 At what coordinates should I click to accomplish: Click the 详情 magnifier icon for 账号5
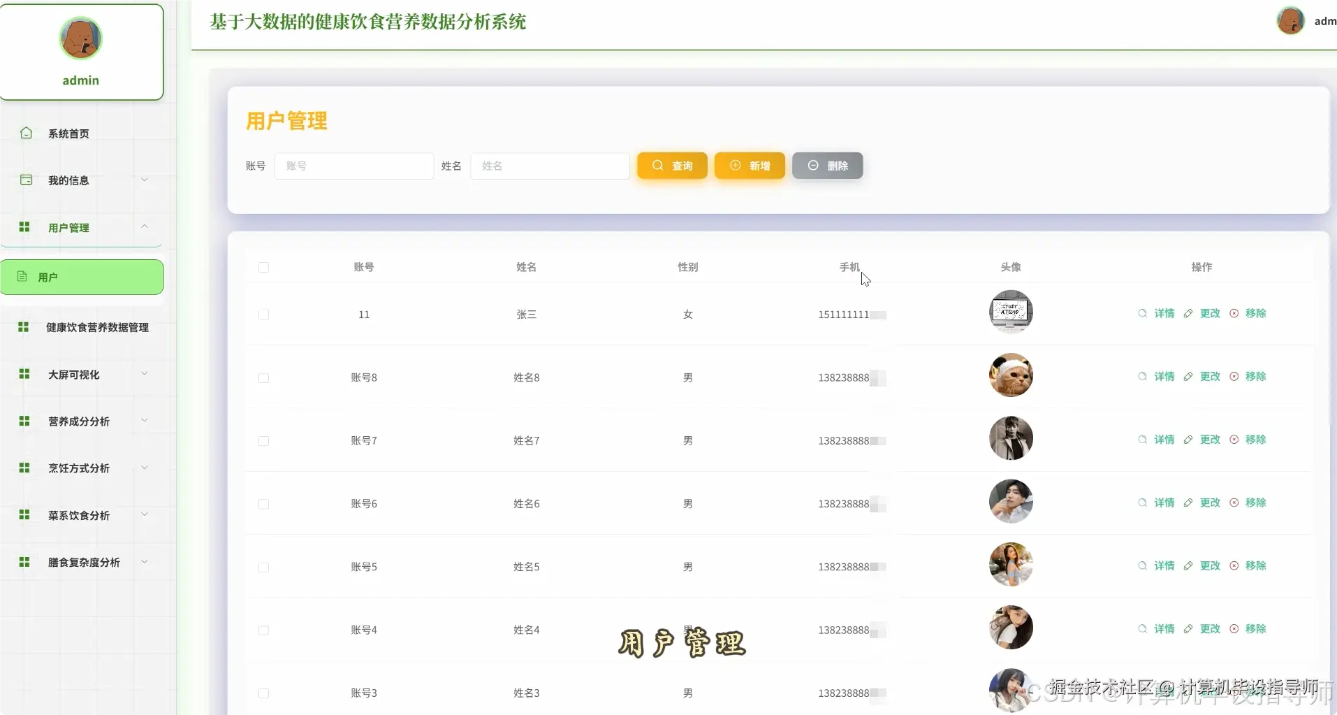[1142, 565]
